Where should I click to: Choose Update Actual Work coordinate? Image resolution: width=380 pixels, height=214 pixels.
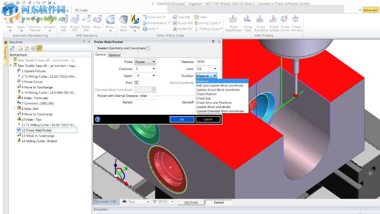(218, 90)
